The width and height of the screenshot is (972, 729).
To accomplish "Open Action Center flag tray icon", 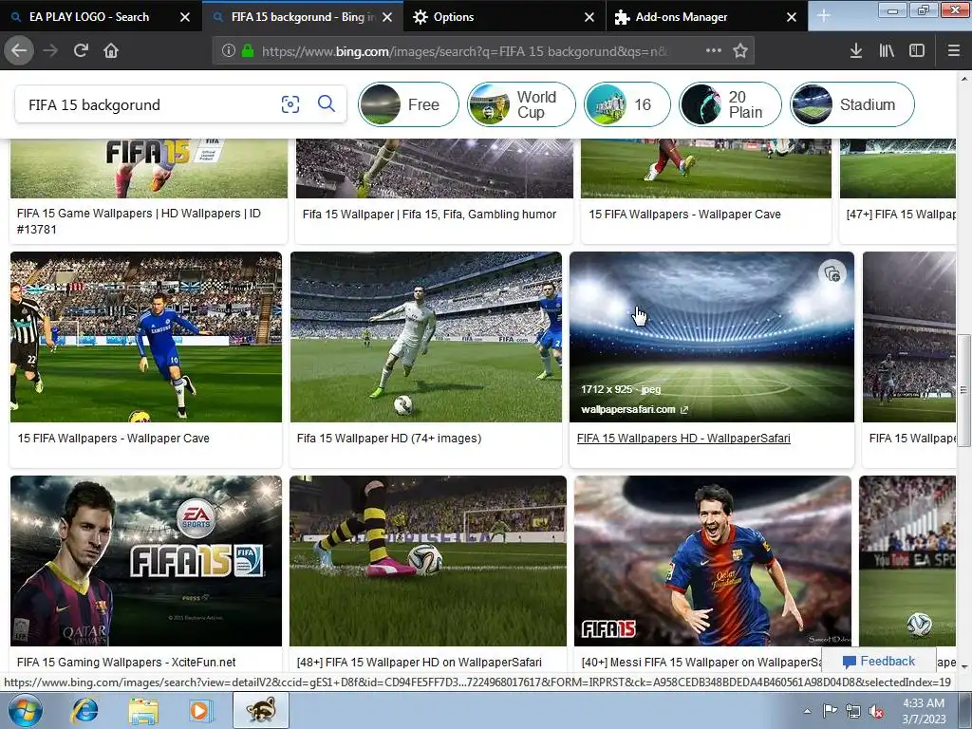I will (x=830, y=711).
